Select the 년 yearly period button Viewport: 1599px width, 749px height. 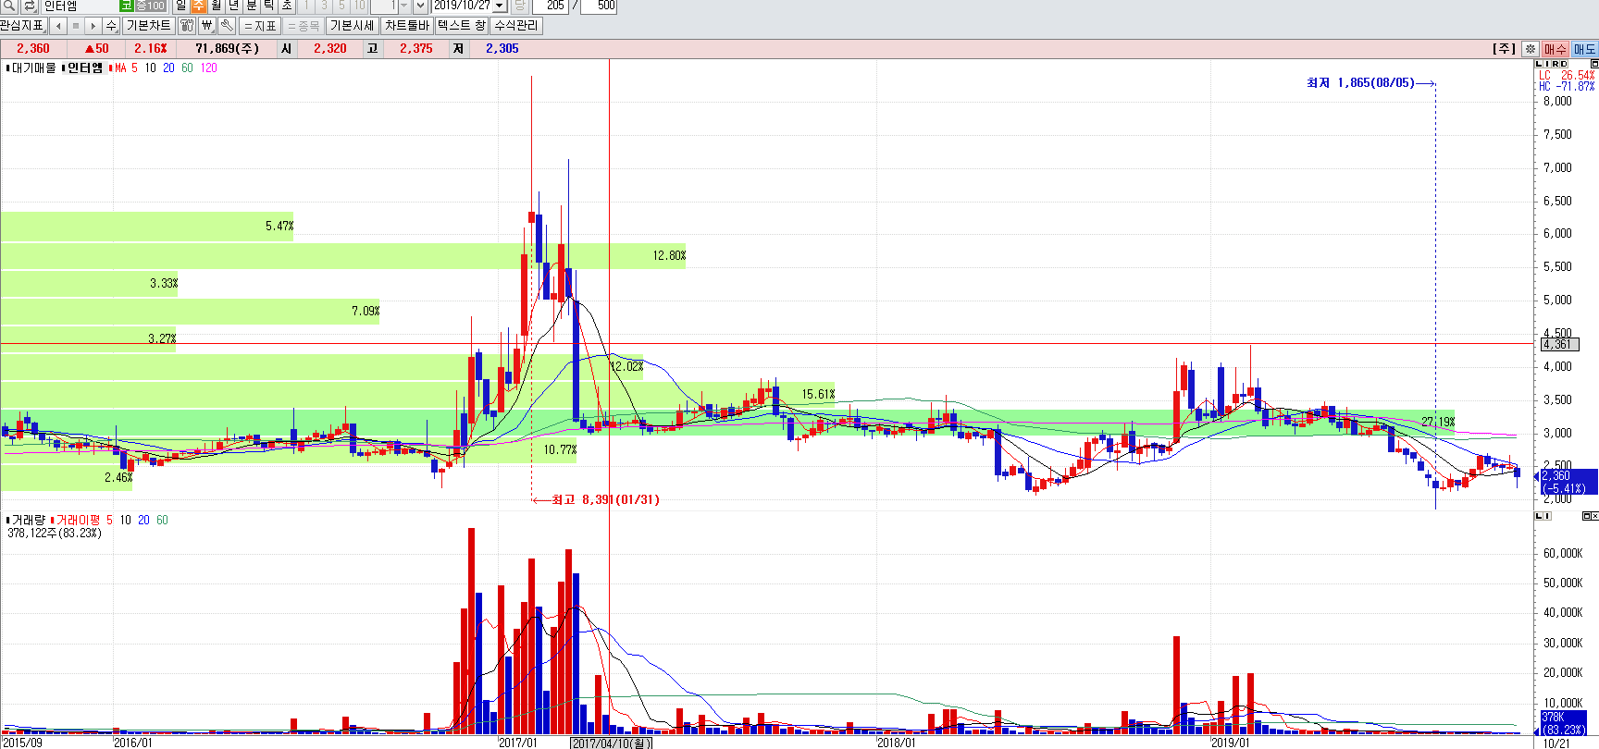[x=233, y=6]
